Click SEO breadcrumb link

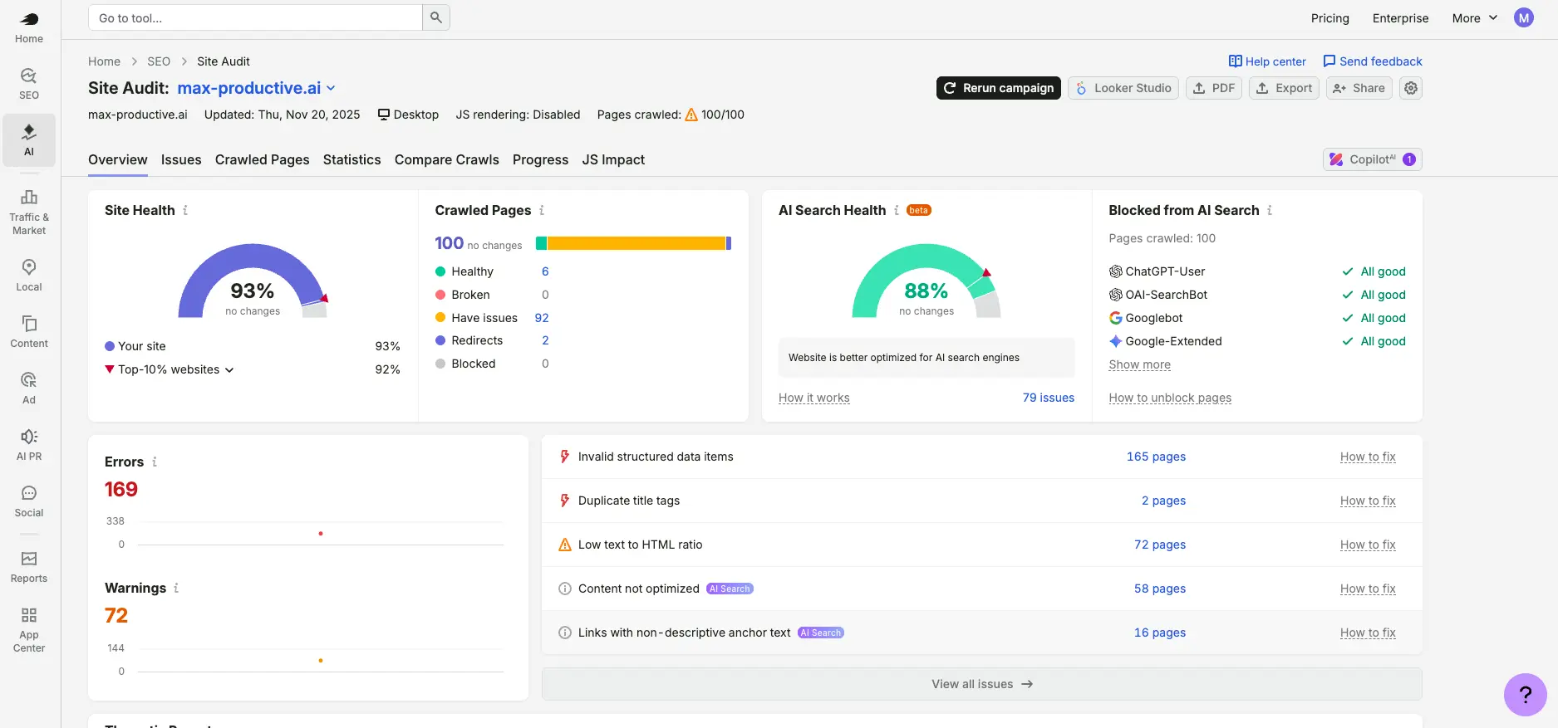(159, 61)
